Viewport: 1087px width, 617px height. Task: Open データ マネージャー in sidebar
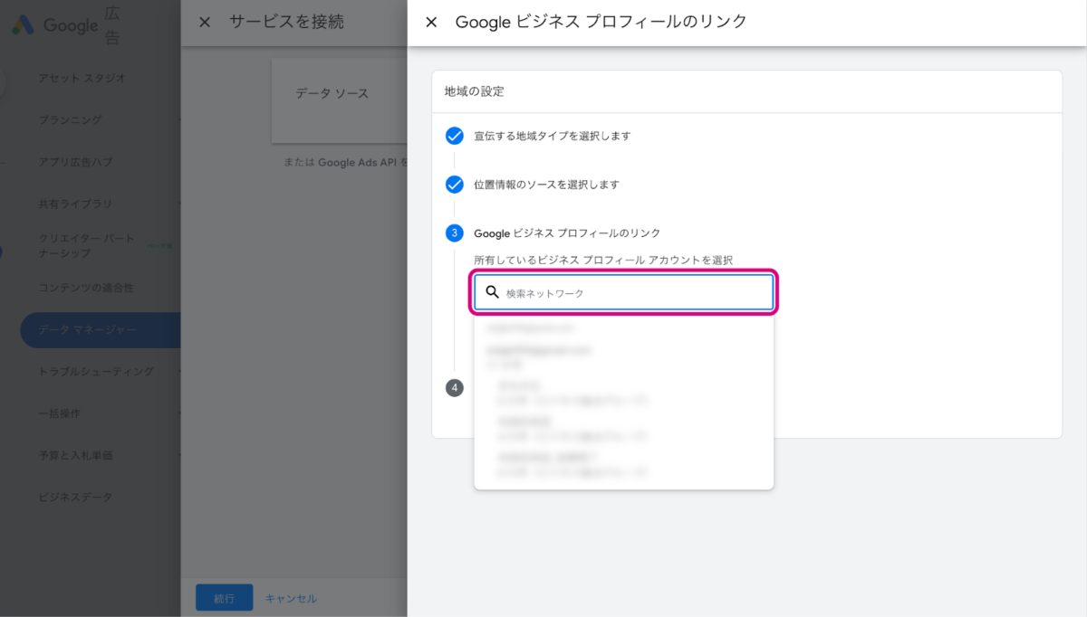click(x=88, y=330)
